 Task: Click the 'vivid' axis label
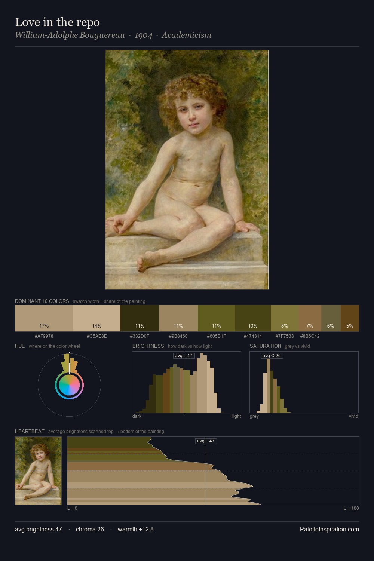353,416
